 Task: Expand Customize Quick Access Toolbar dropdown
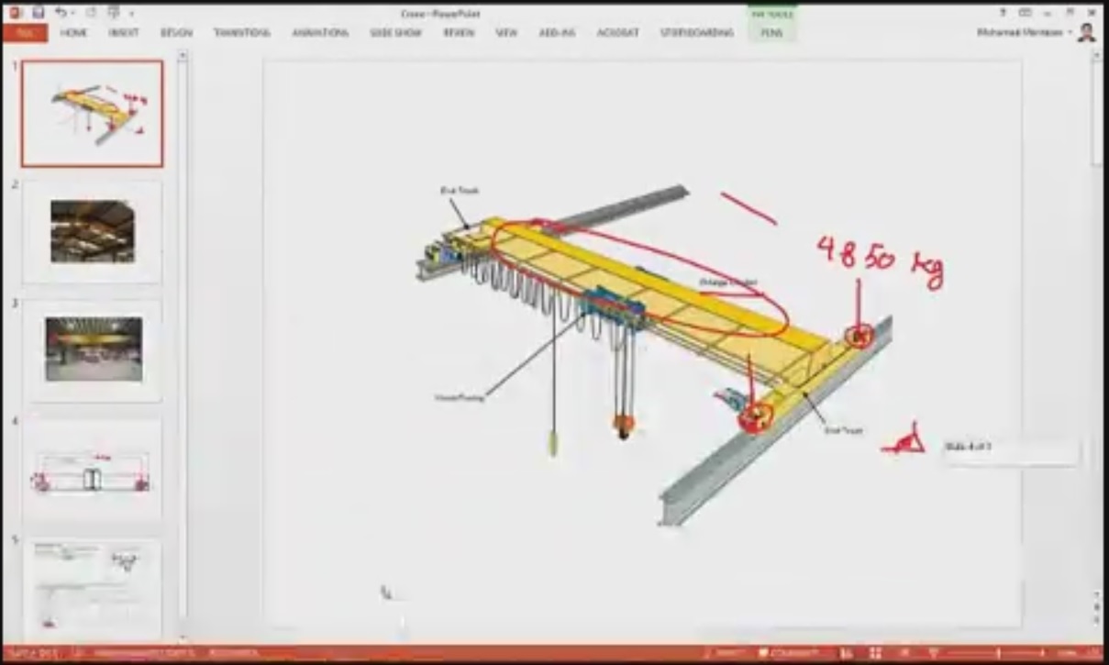pos(132,13)
